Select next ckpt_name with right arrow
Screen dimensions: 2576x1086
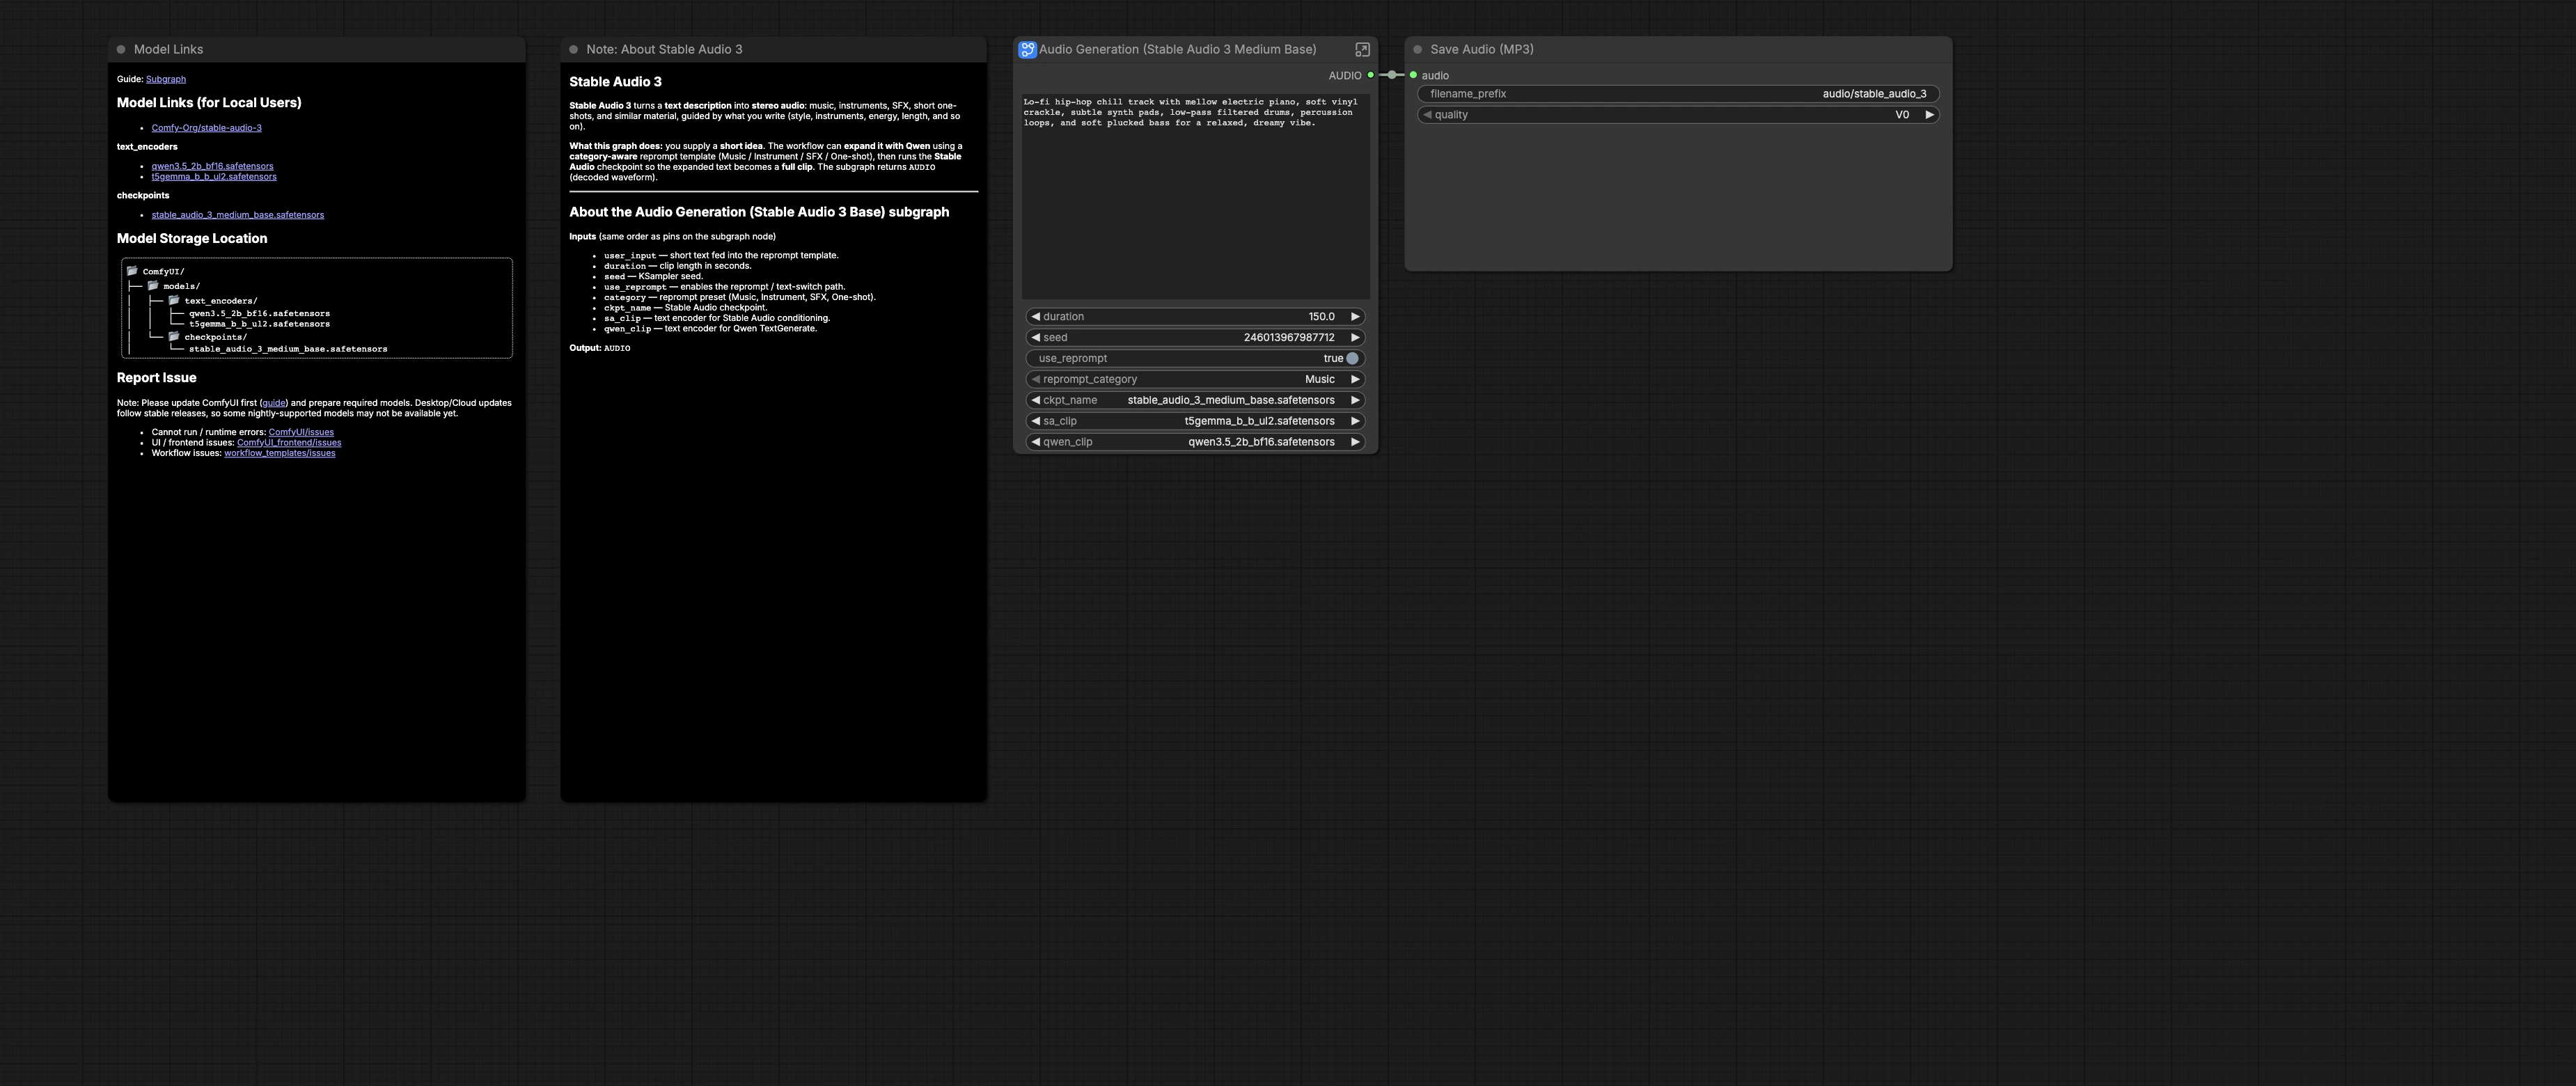pos(1356,400)
